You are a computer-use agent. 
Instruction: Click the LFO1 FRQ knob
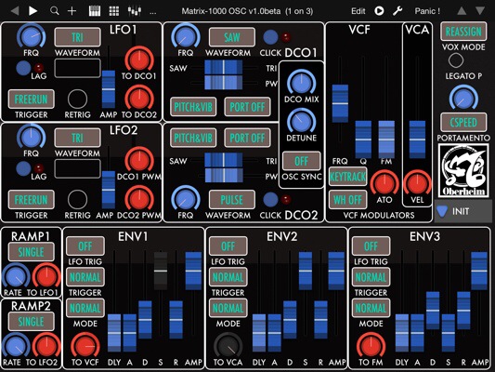point(31,36)
